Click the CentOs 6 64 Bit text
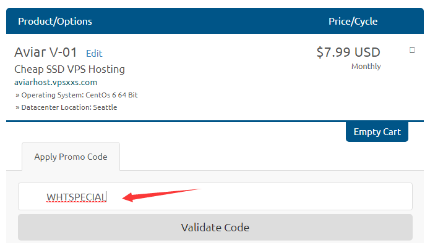Image resolution: width=430 pixels, height=243 pixels. [111, 95]
